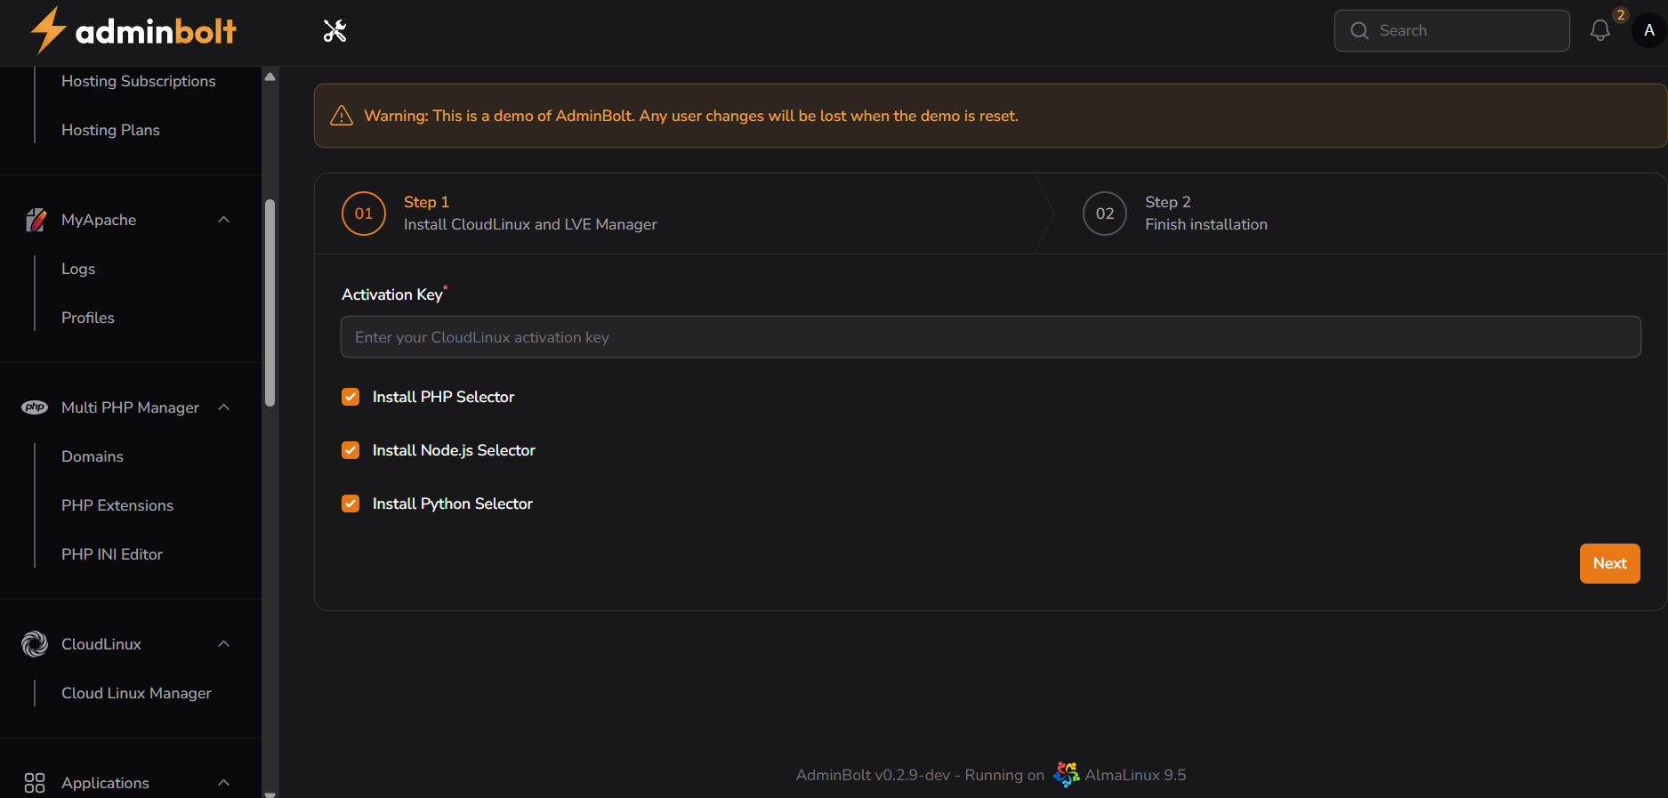Click the AlmaLinux logo in footer
1668x798 pixels.
pyautogui.click(x=1066, y=775)
